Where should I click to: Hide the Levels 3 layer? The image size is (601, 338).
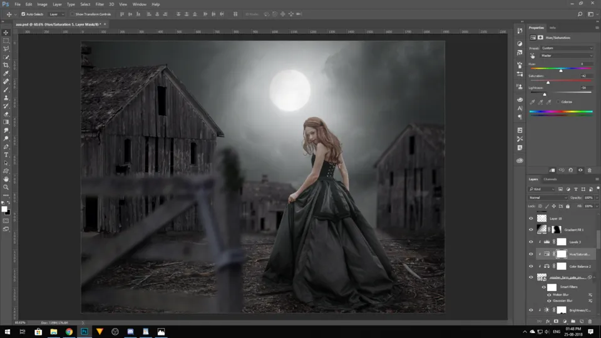pyautogui.click(x=532, y=242)
